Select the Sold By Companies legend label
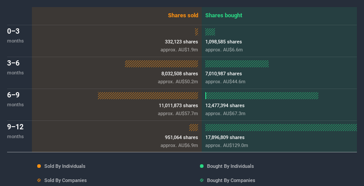The image size is (364, 186). click(66, 180)
